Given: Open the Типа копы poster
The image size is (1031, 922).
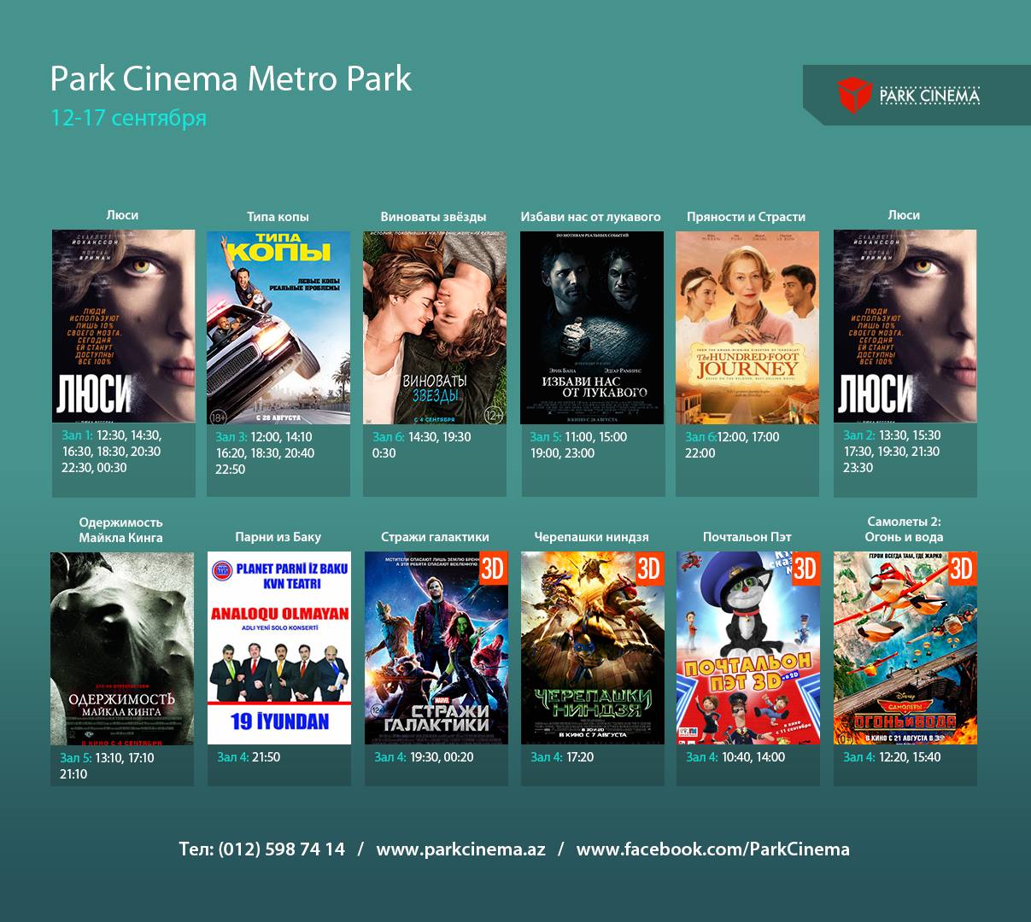Looking at the screenshot, I should pos(278,328).
